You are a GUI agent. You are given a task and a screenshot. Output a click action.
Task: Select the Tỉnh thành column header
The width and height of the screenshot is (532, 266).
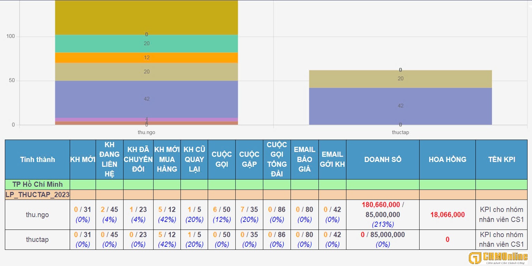click(x=37, y=160)
